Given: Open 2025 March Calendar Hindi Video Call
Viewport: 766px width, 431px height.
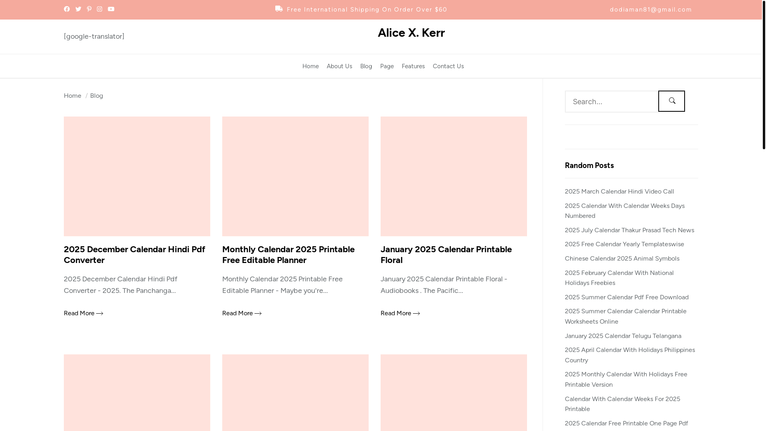Looking at the screenshot, I should 619,192.
